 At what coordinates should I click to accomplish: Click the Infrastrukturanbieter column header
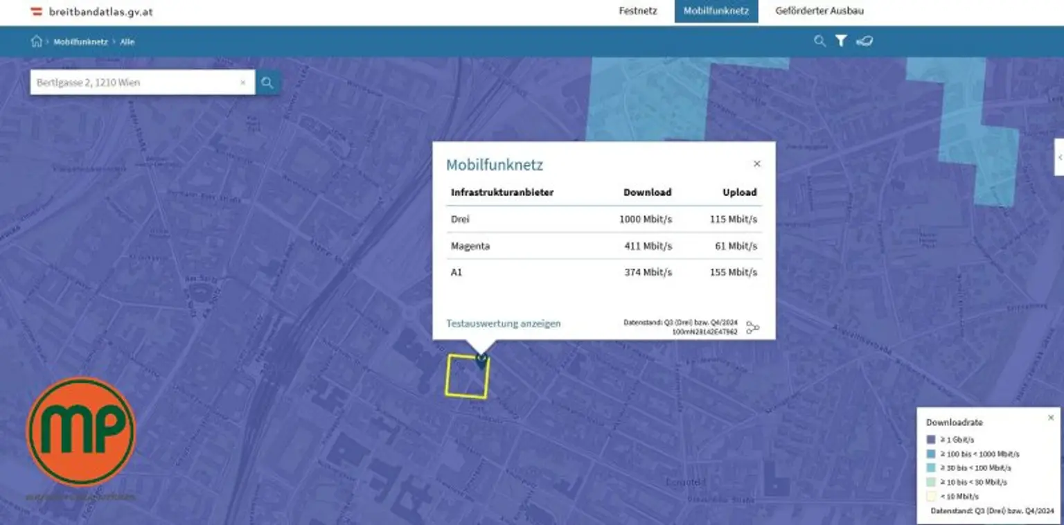click(x=502, y=193)
